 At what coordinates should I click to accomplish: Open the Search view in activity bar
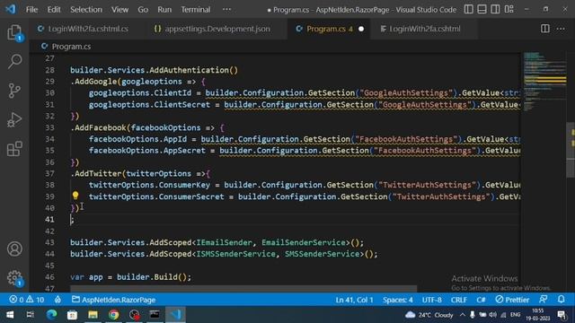pos(14,61)
